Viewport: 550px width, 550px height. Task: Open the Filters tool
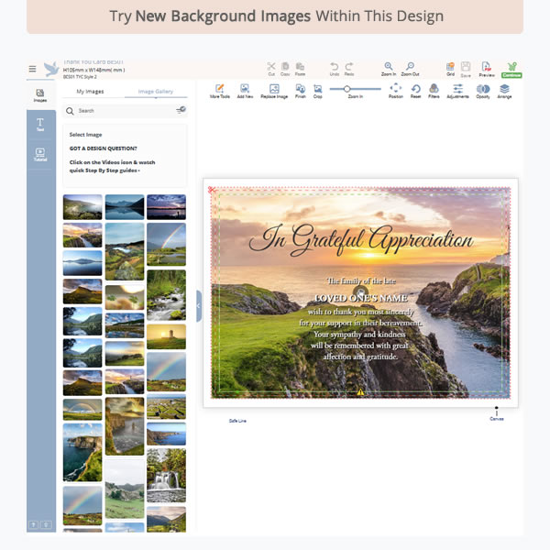pyautogui.click(x=434, y=90)
